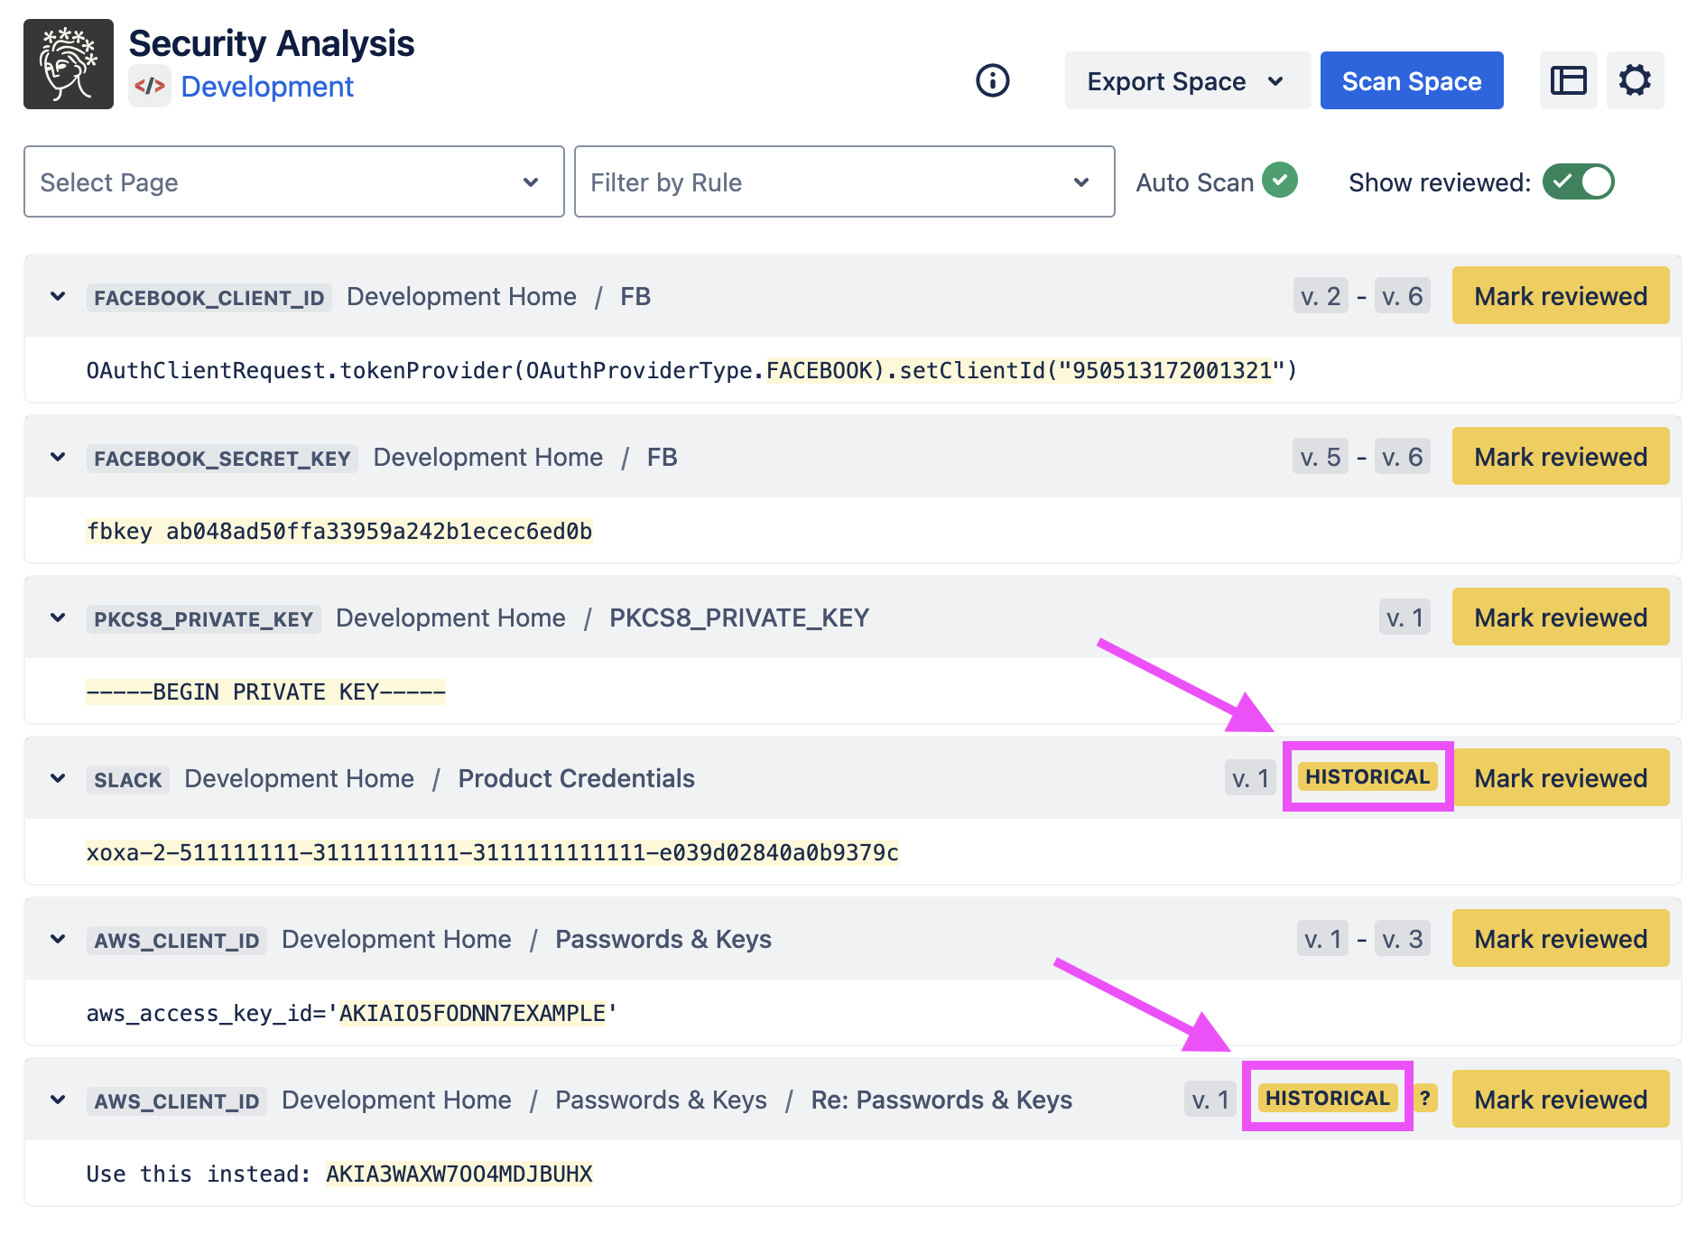
Task: Open settings via the gear icon
Action: point(1635,80)
